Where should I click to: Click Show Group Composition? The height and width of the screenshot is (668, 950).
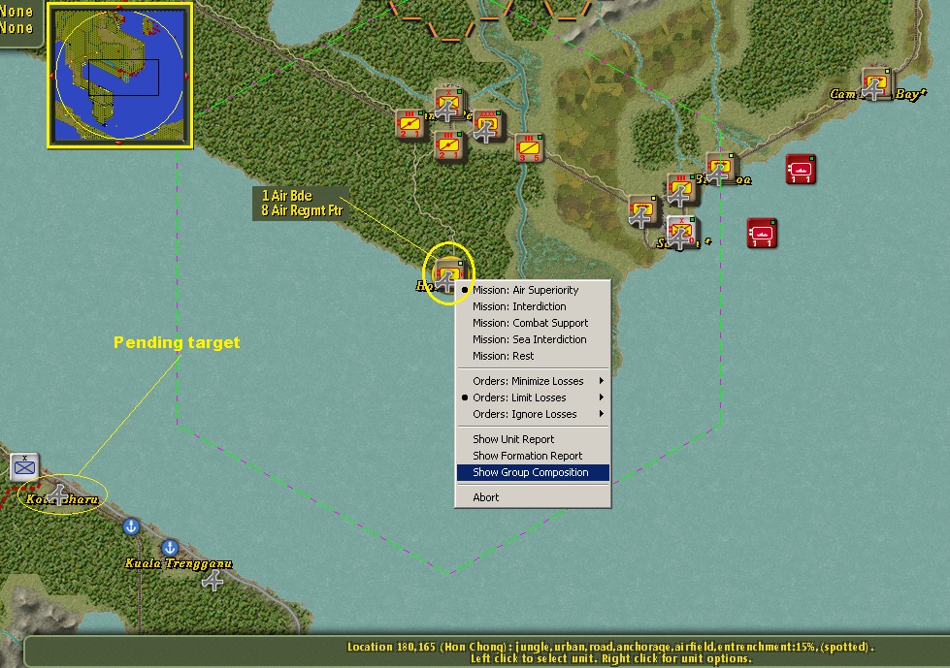533,472
